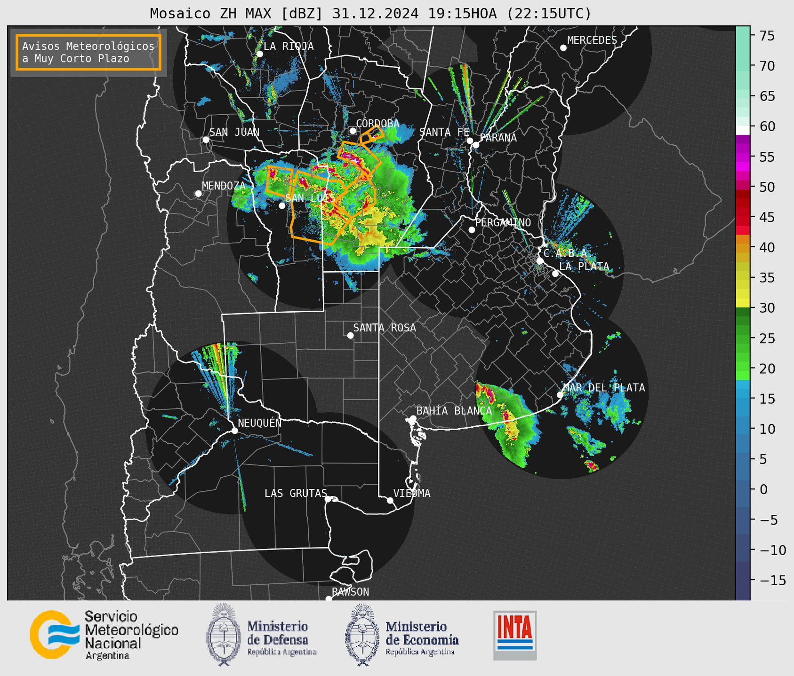Screen dimensions: 794x676
Task: Click the CÓRDOBA city label
Action: [377, 124]
